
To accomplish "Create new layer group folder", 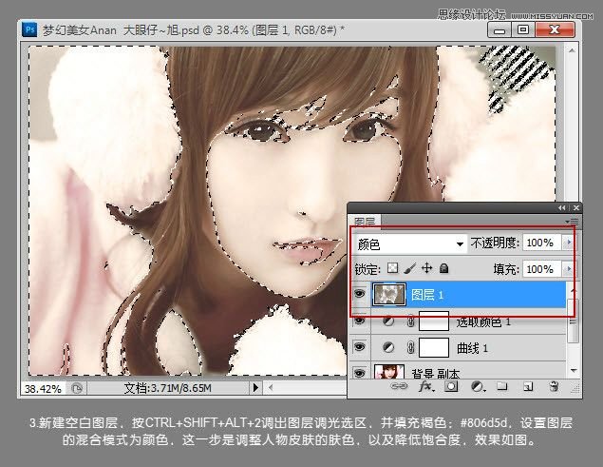I will 501,386.
